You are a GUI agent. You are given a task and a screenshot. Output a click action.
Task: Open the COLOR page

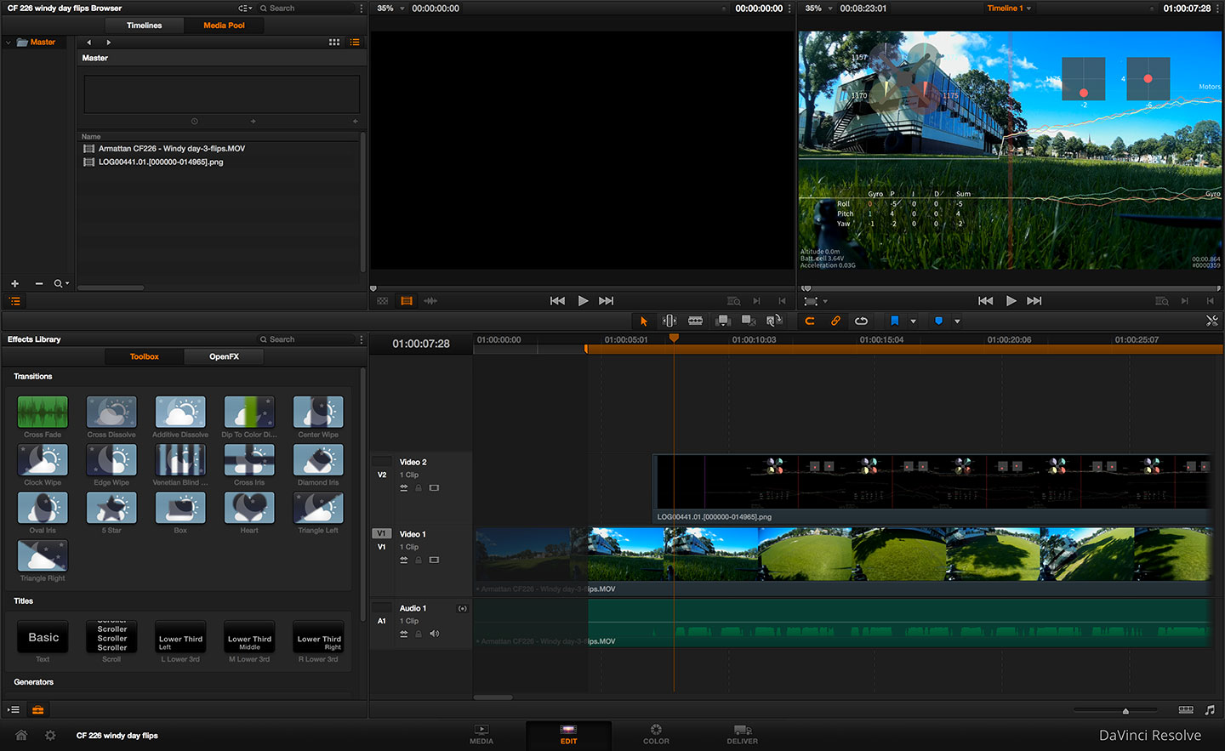click(x=656, y=735)
